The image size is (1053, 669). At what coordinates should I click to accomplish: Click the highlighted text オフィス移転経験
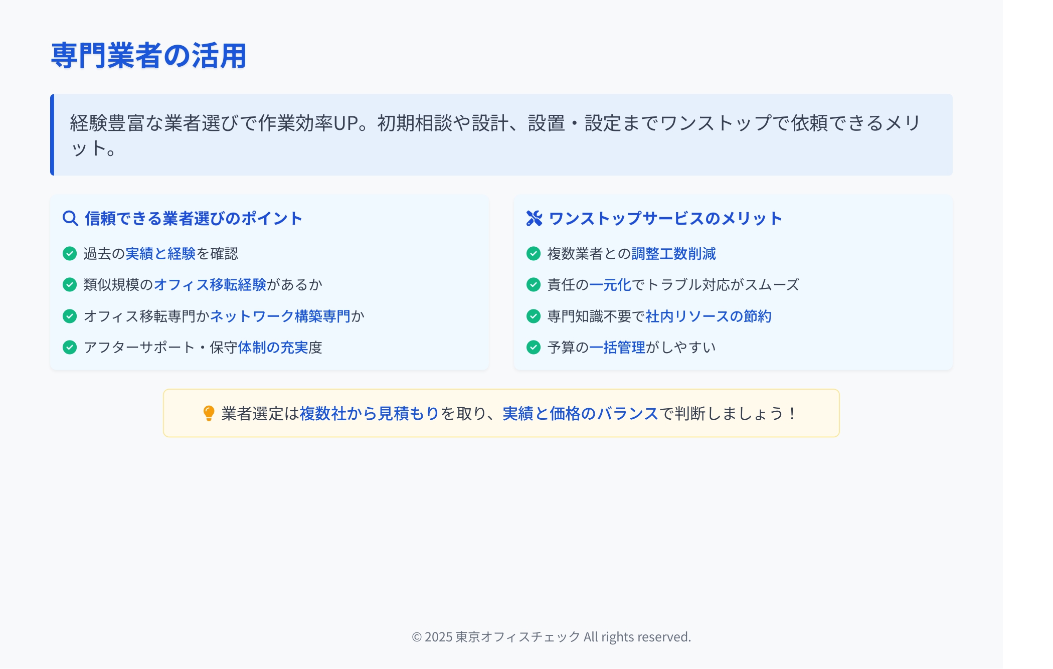[210, 285]
